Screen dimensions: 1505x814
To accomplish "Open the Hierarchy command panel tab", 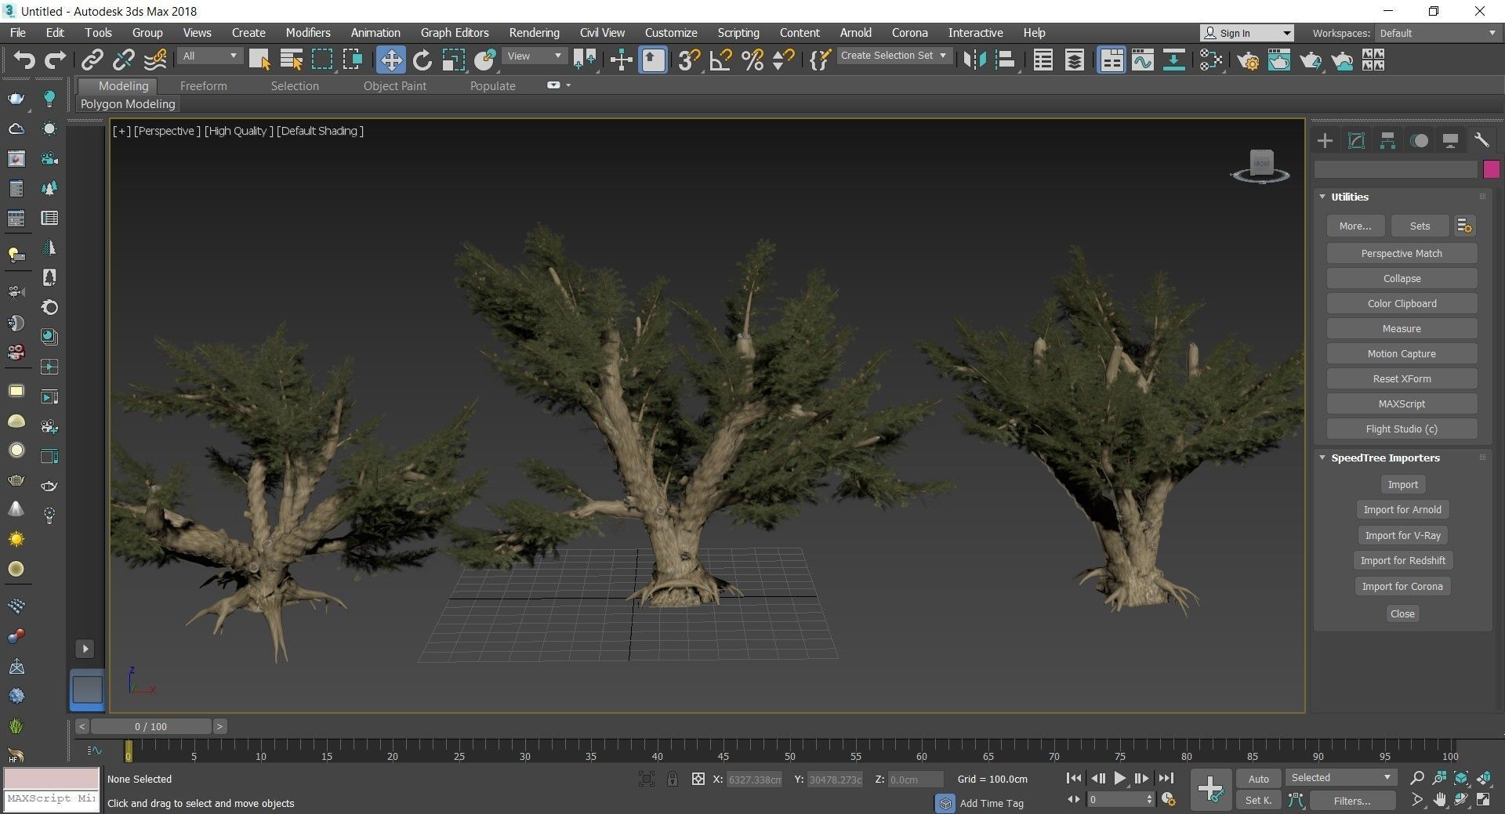I will click(x=1387, y=141).
